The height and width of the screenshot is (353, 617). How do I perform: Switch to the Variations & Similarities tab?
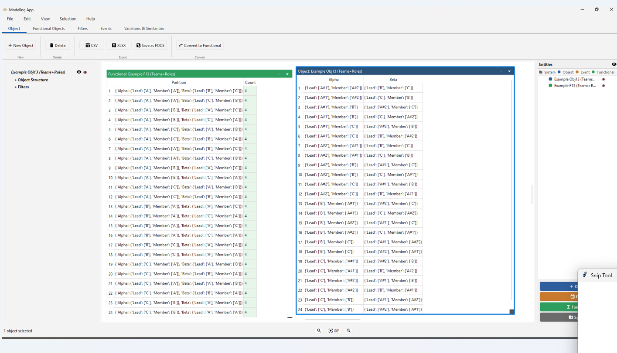144,29
